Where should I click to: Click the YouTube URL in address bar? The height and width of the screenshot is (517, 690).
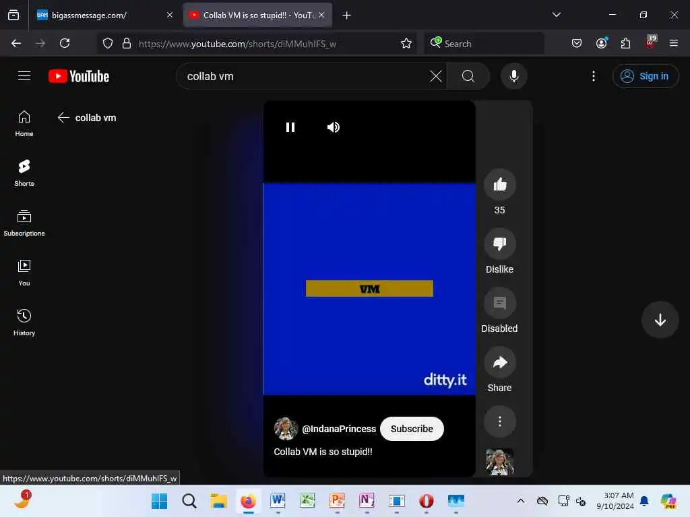(238, 44)
